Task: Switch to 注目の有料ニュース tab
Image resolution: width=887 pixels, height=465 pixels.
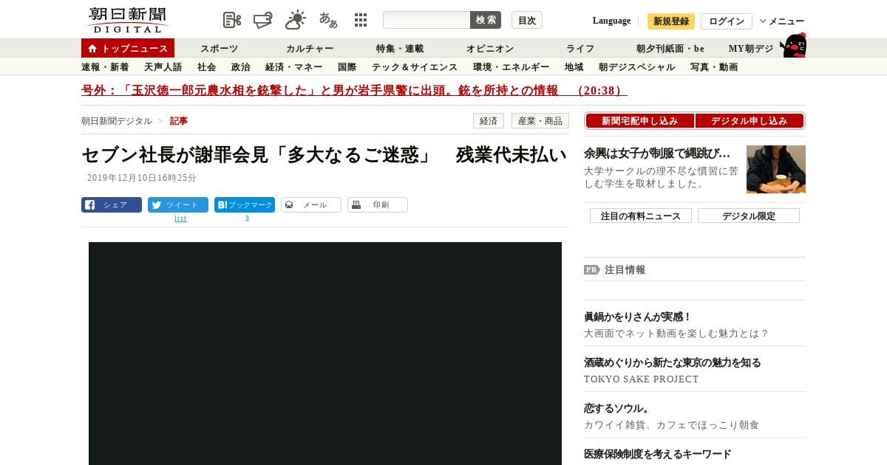Action: (641, 216)
